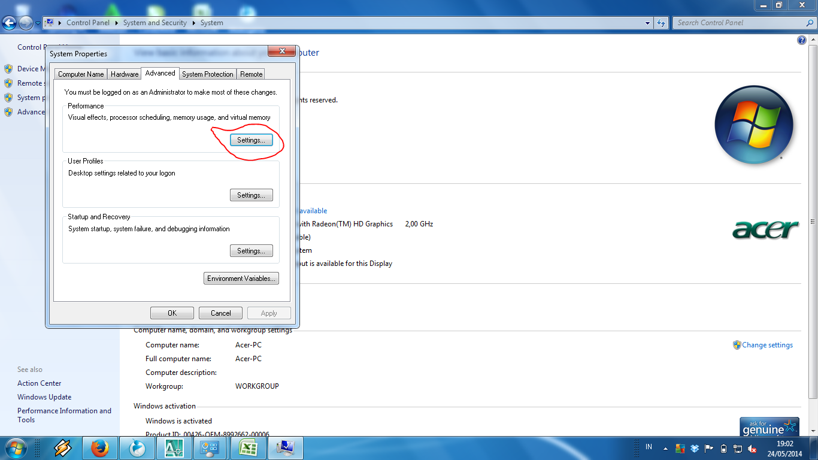818x460 pixels.
Task: Open the Remote tab
Action: (x=251, y=74)
